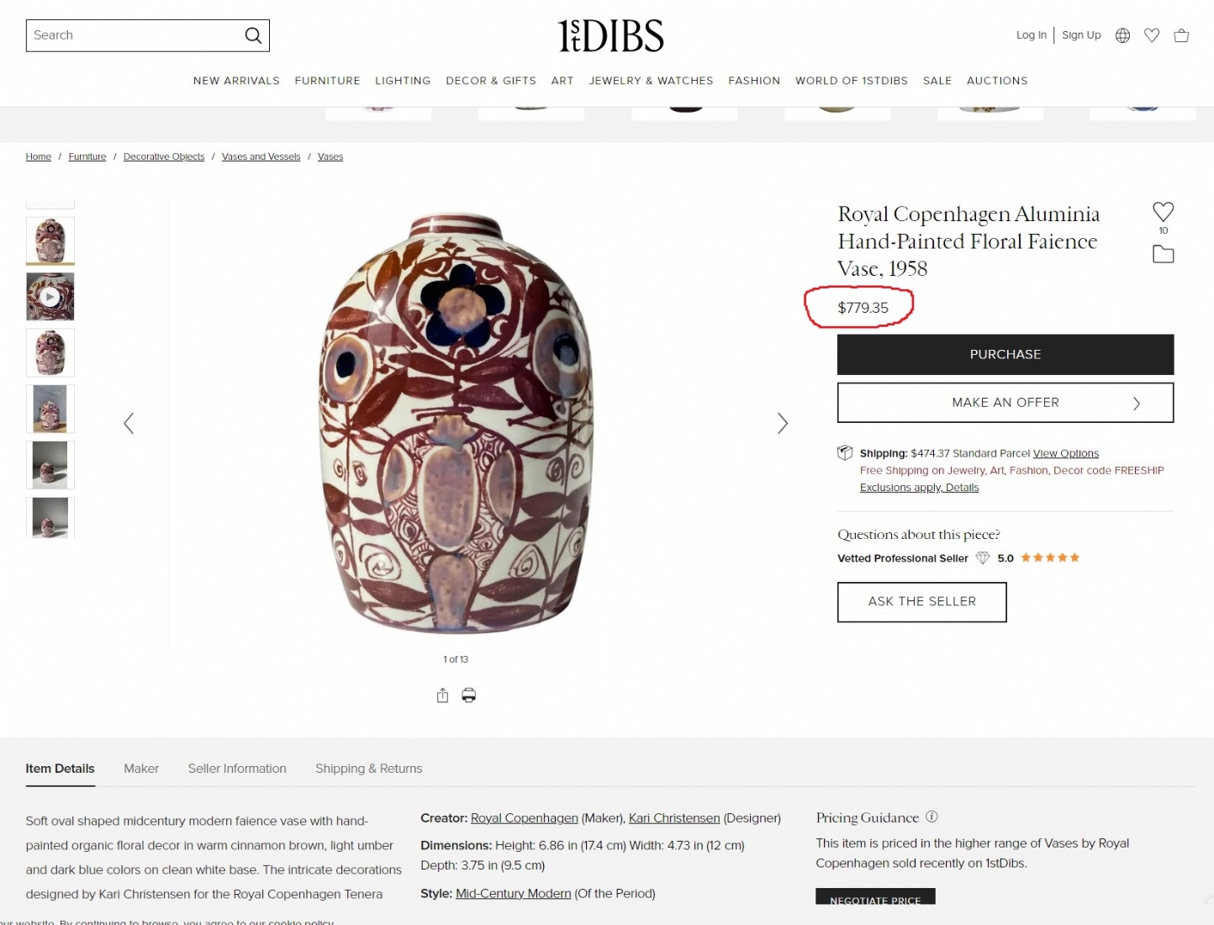Click the View Options shipping link
Screen dimensions: 1214x925
click(x=1065, y=453)
